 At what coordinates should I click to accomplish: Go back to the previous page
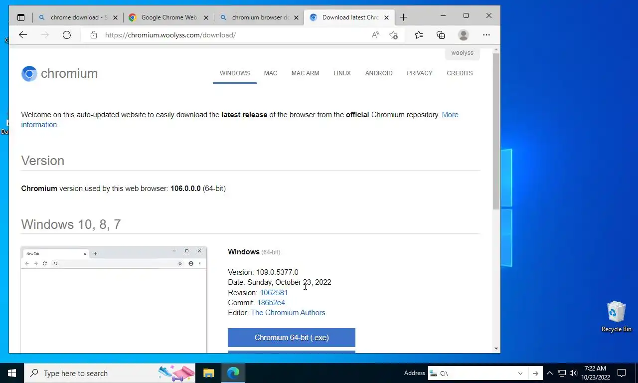click(22, 35)
